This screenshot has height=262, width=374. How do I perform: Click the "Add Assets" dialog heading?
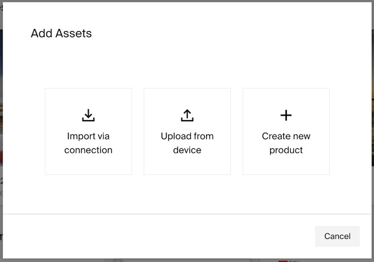click(x=61, y=34)
